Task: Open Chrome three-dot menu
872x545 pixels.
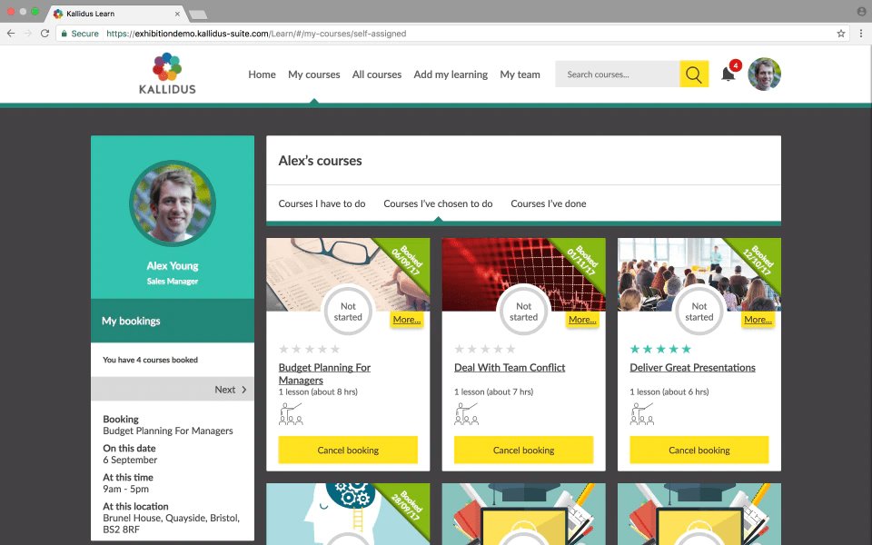Action: 860,34
